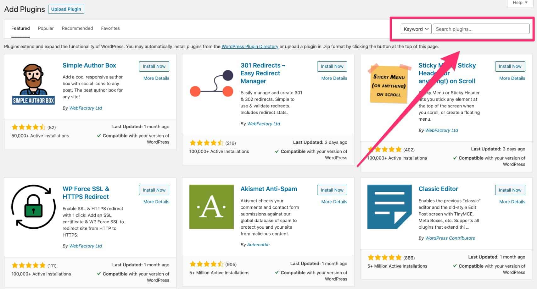The width and height of the screenshot is (537, 289).
Task: Click the star rating with 886 reviews
Action: point(385,258)
